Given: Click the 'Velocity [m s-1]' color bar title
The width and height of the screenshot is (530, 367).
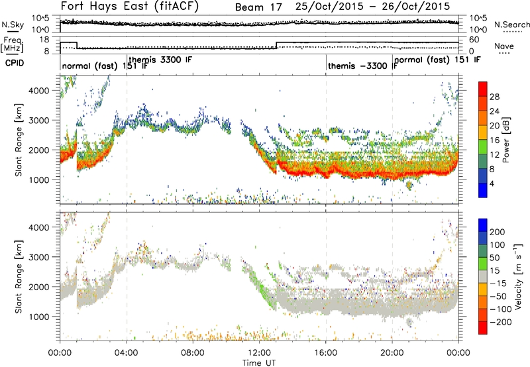Looking at the screenshot, I should click(517, 276).
